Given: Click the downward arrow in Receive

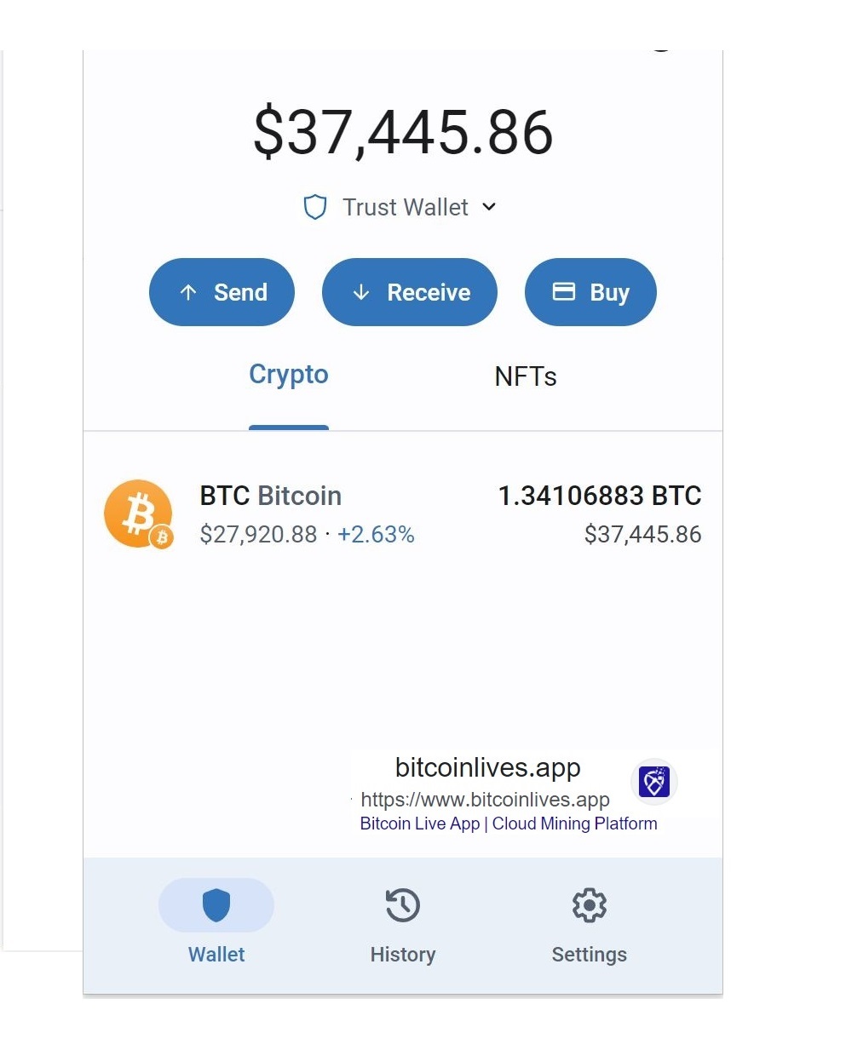Looking at the screenshot, I should [361, 292].
